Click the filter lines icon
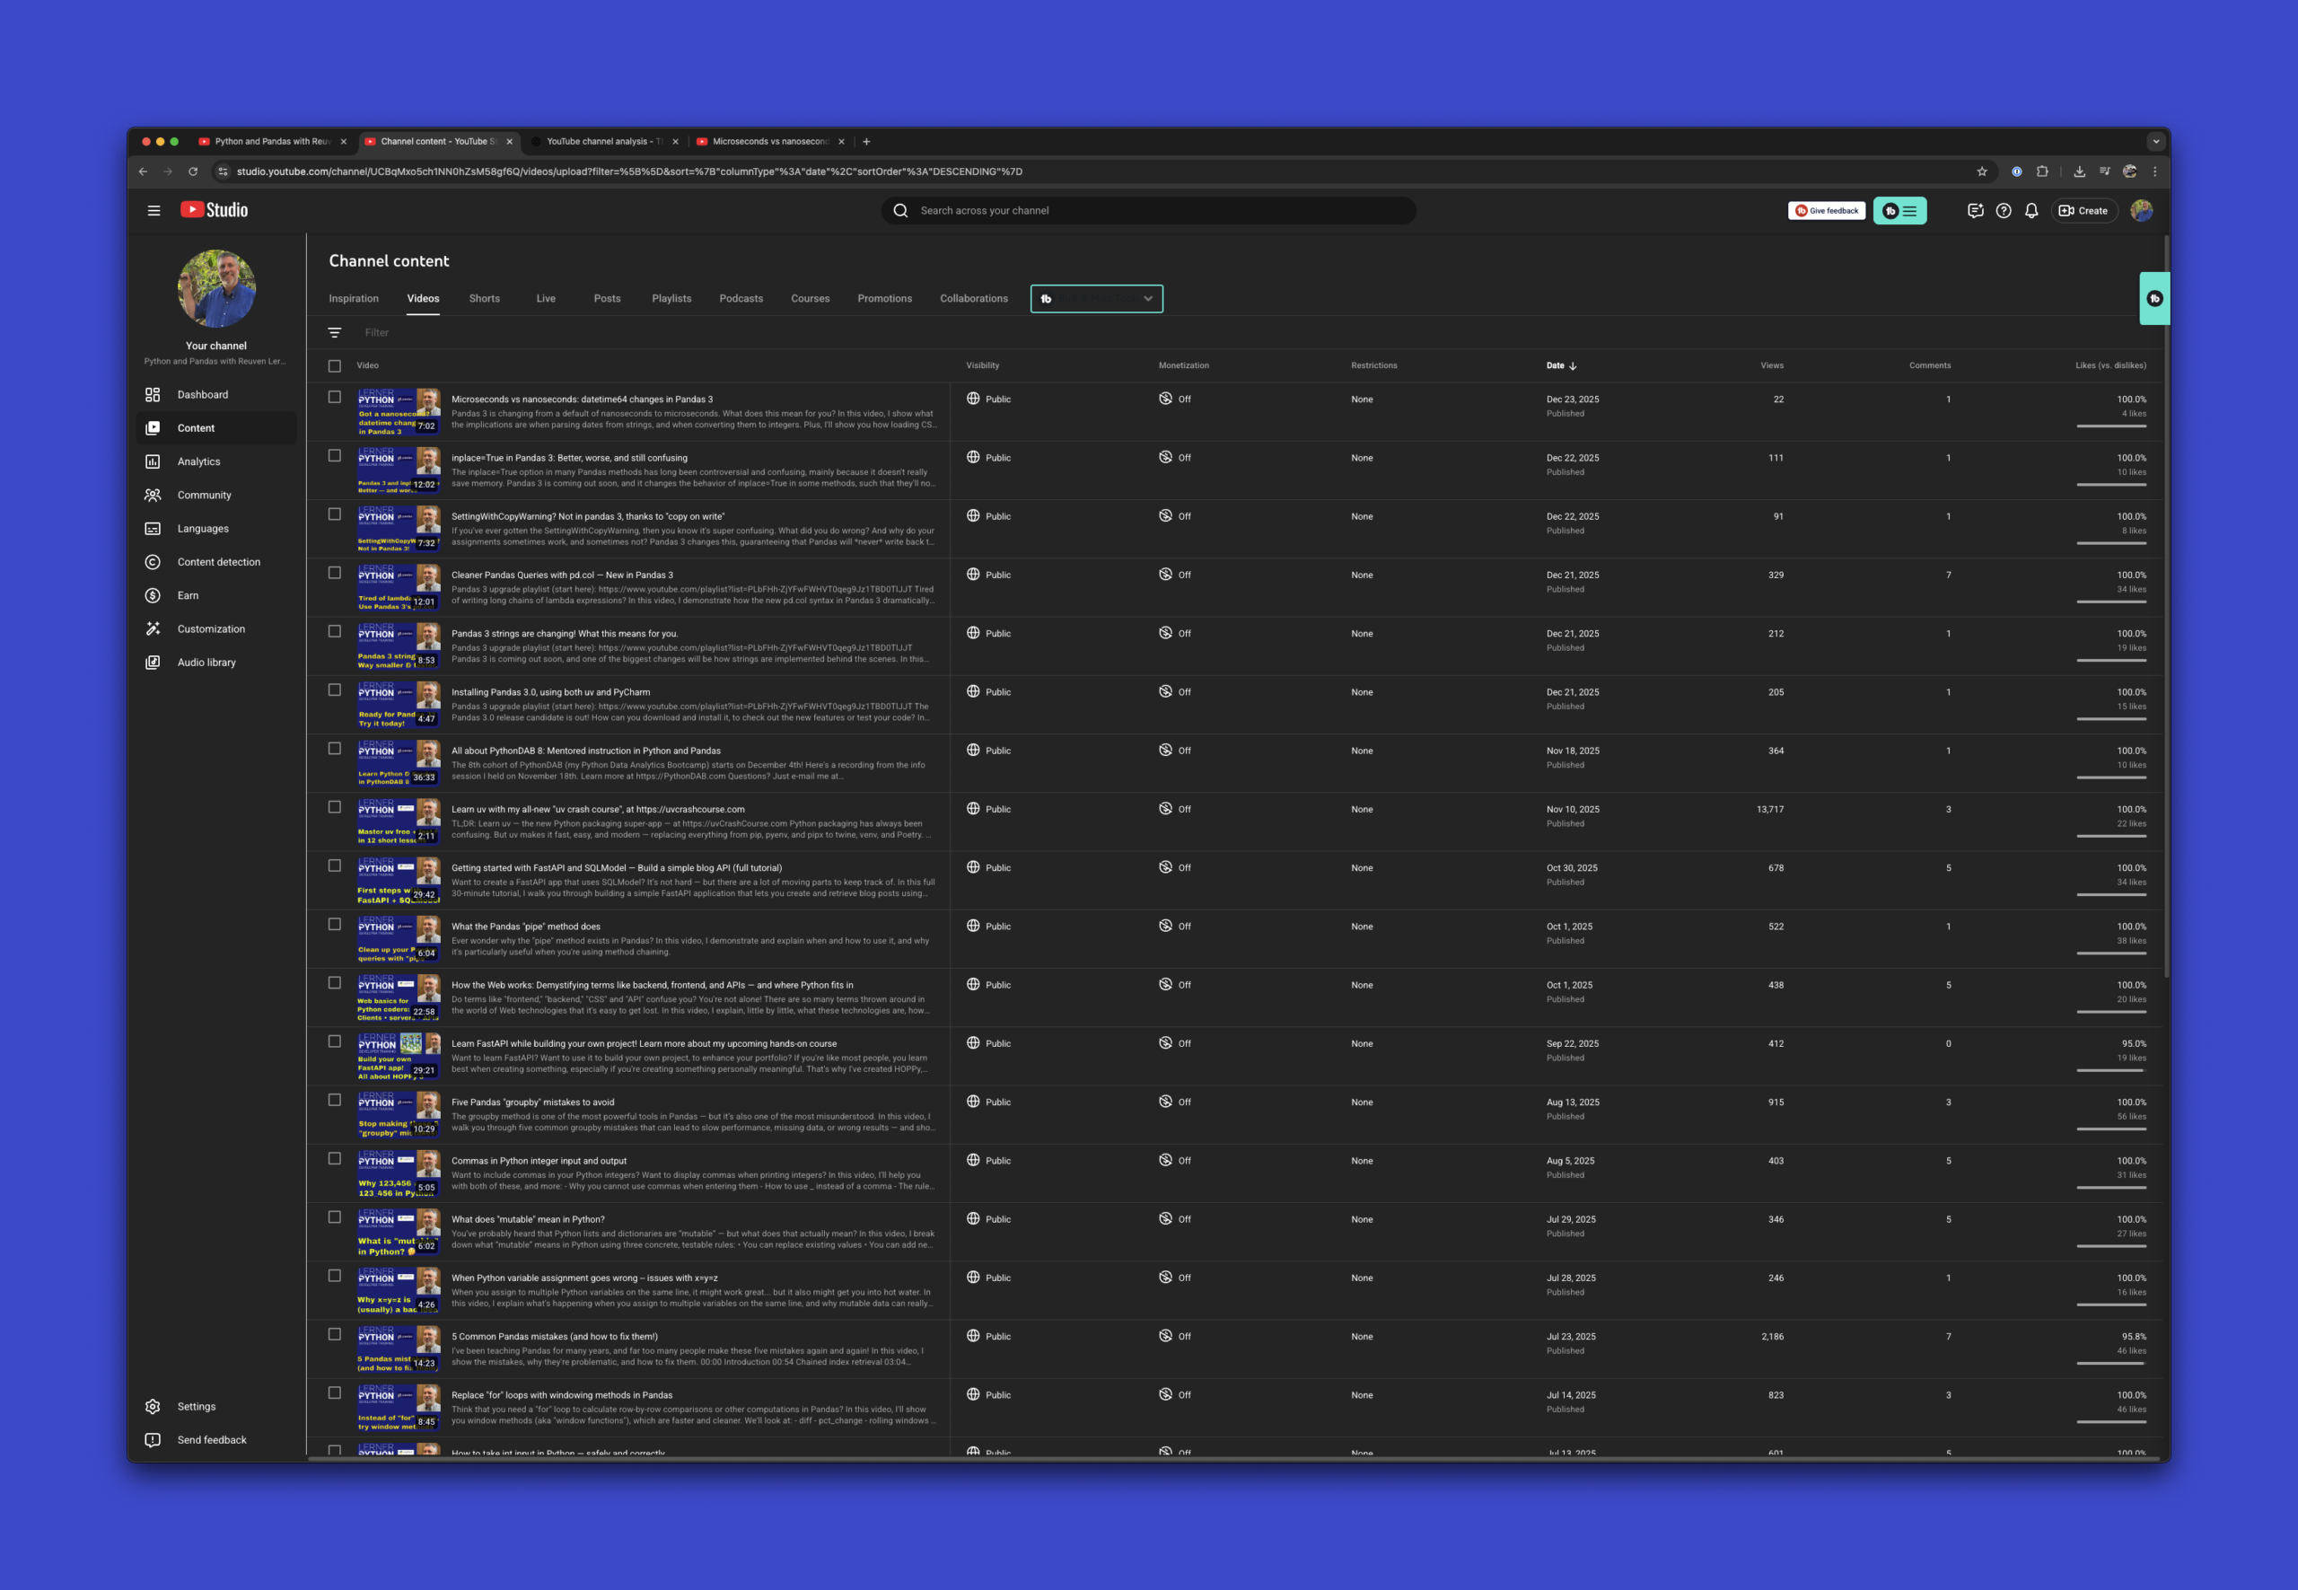The image size is (2298, 1590). [x=335, y=333]
